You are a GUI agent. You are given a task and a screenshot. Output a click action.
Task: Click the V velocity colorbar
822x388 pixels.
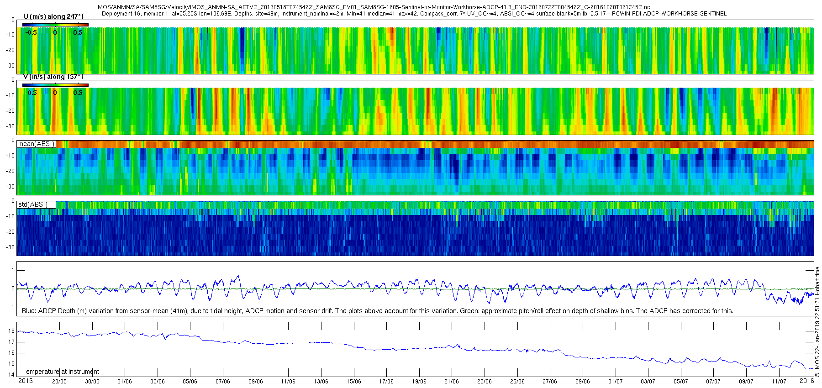55,85
